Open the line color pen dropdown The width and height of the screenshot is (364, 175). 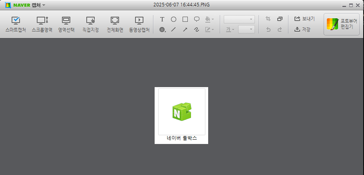click(x=209, y=29)
